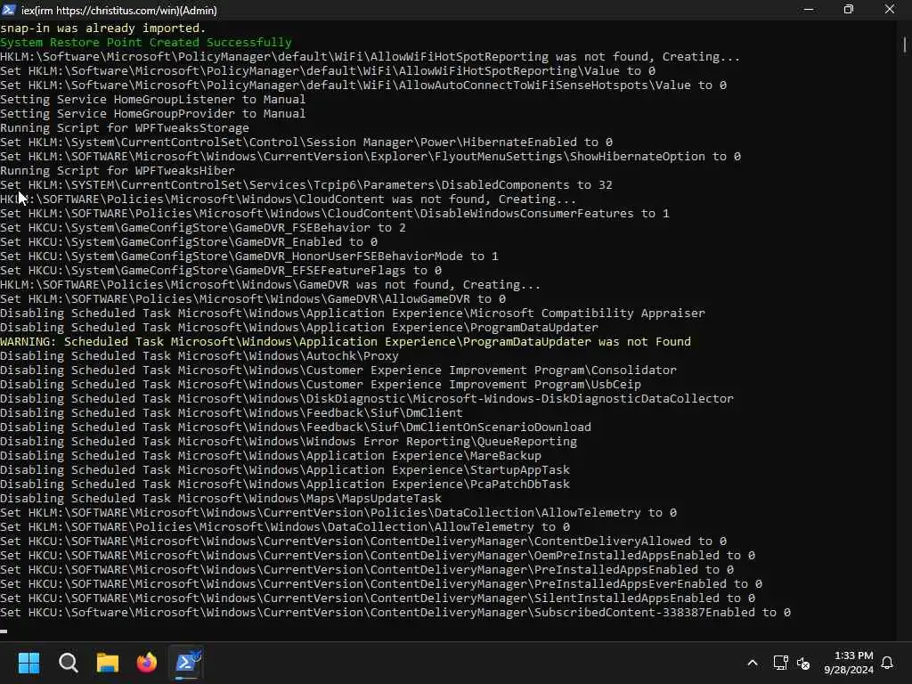Click the GameDVR_HonorUserFSEBehaviorMode to 1 line
The image size is (912, 684).
tap(249, 256)
